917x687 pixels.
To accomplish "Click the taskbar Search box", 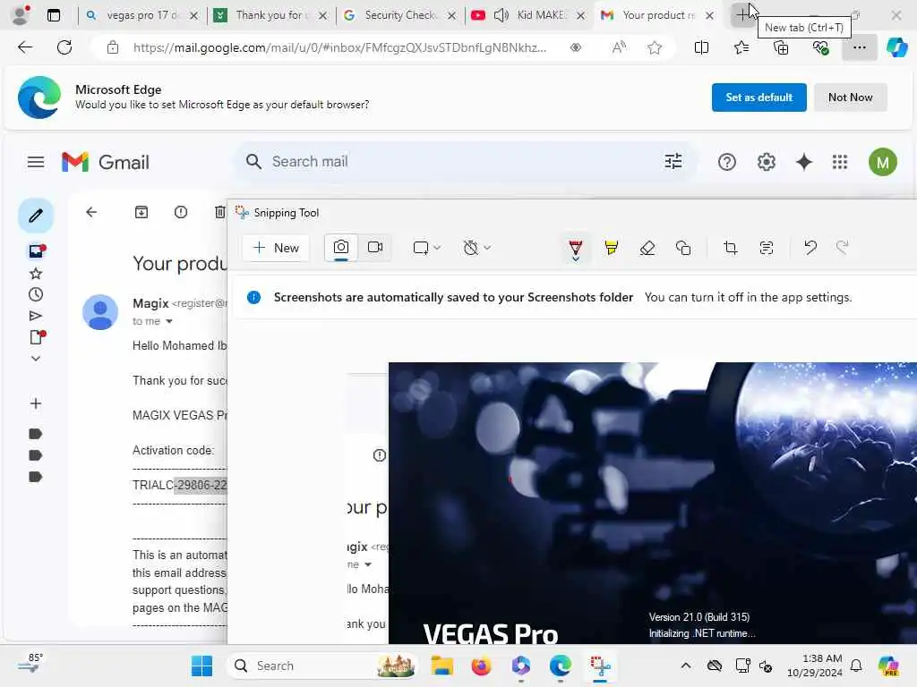I will pyautogui.click(x=322, y=666).
